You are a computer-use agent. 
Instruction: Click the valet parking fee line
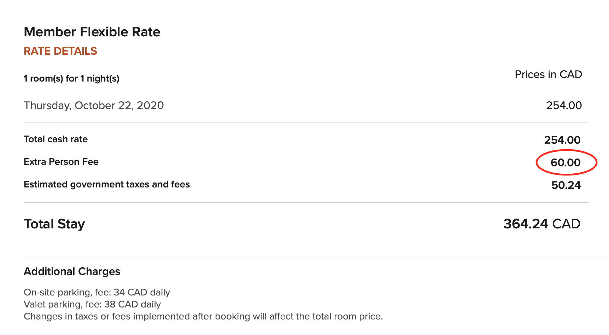pos(92,304)
